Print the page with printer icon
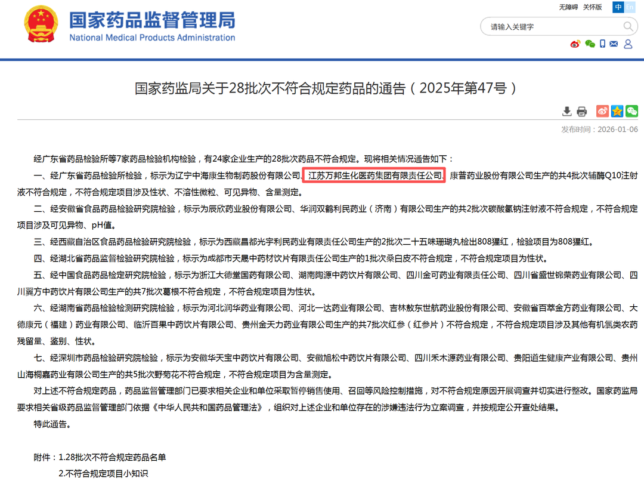The width and height of the screenshot is (644, 490). (x=581, y=112)
